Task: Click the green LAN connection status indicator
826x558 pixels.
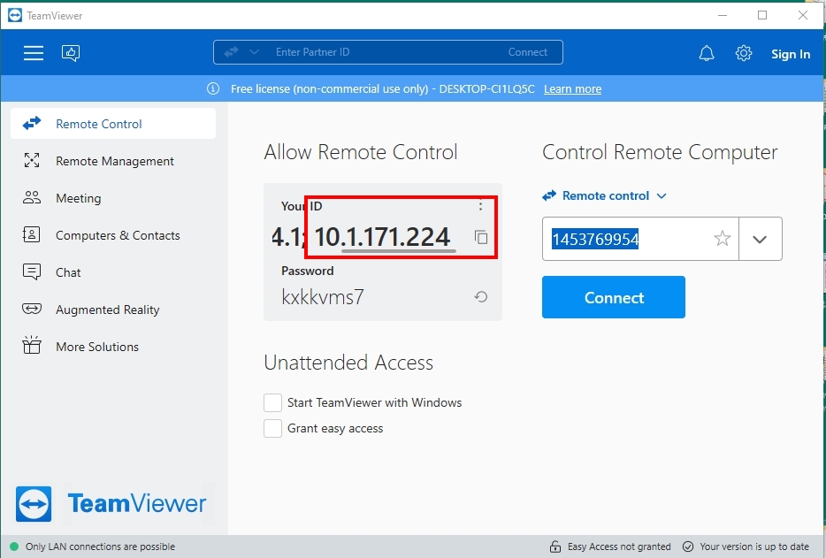Action: click(x=14, y=547)
